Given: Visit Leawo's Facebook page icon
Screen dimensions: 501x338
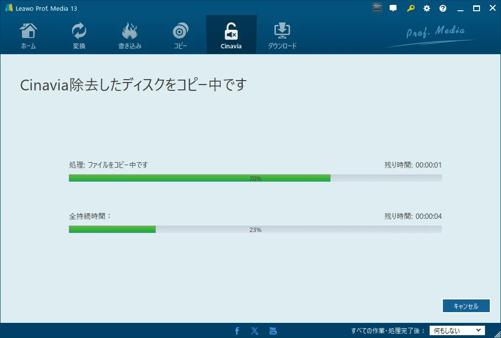Looking at the screenshot, I should (237, 331).
